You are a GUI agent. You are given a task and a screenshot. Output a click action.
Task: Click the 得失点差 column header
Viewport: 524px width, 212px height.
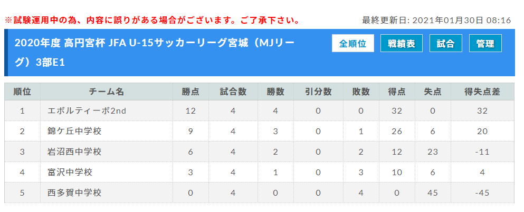tap(482, 92)
